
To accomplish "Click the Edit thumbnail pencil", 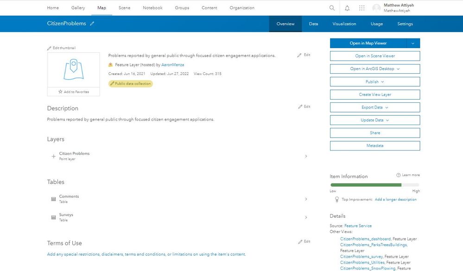I will pyautogui.click(x=49, y=48).
